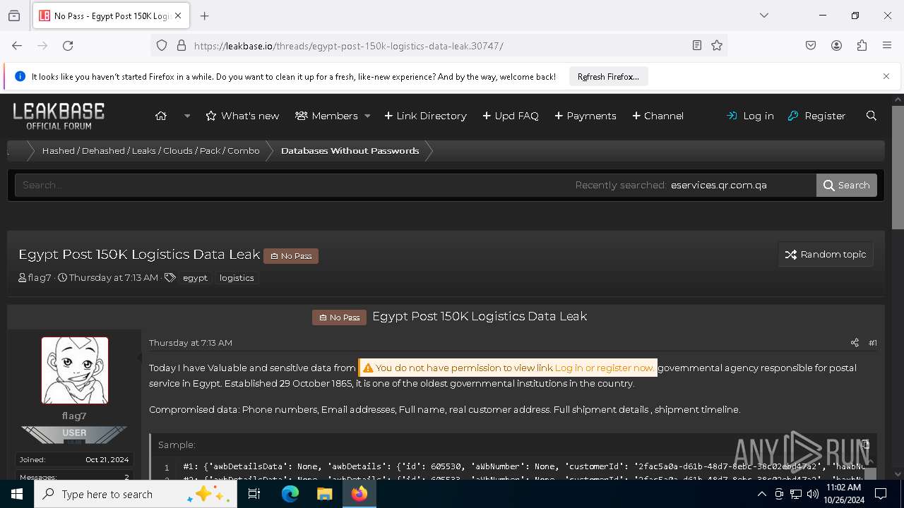Viewport: 904px width, 508px height.
Task: Launch Microsoft Edge from taskbar
Action: pos(290,495)
